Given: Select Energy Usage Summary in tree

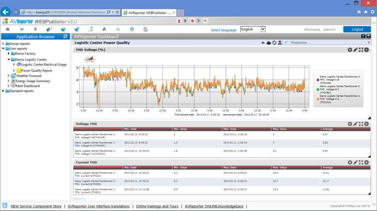Looking at the screenshot, I should pos(33,81).
